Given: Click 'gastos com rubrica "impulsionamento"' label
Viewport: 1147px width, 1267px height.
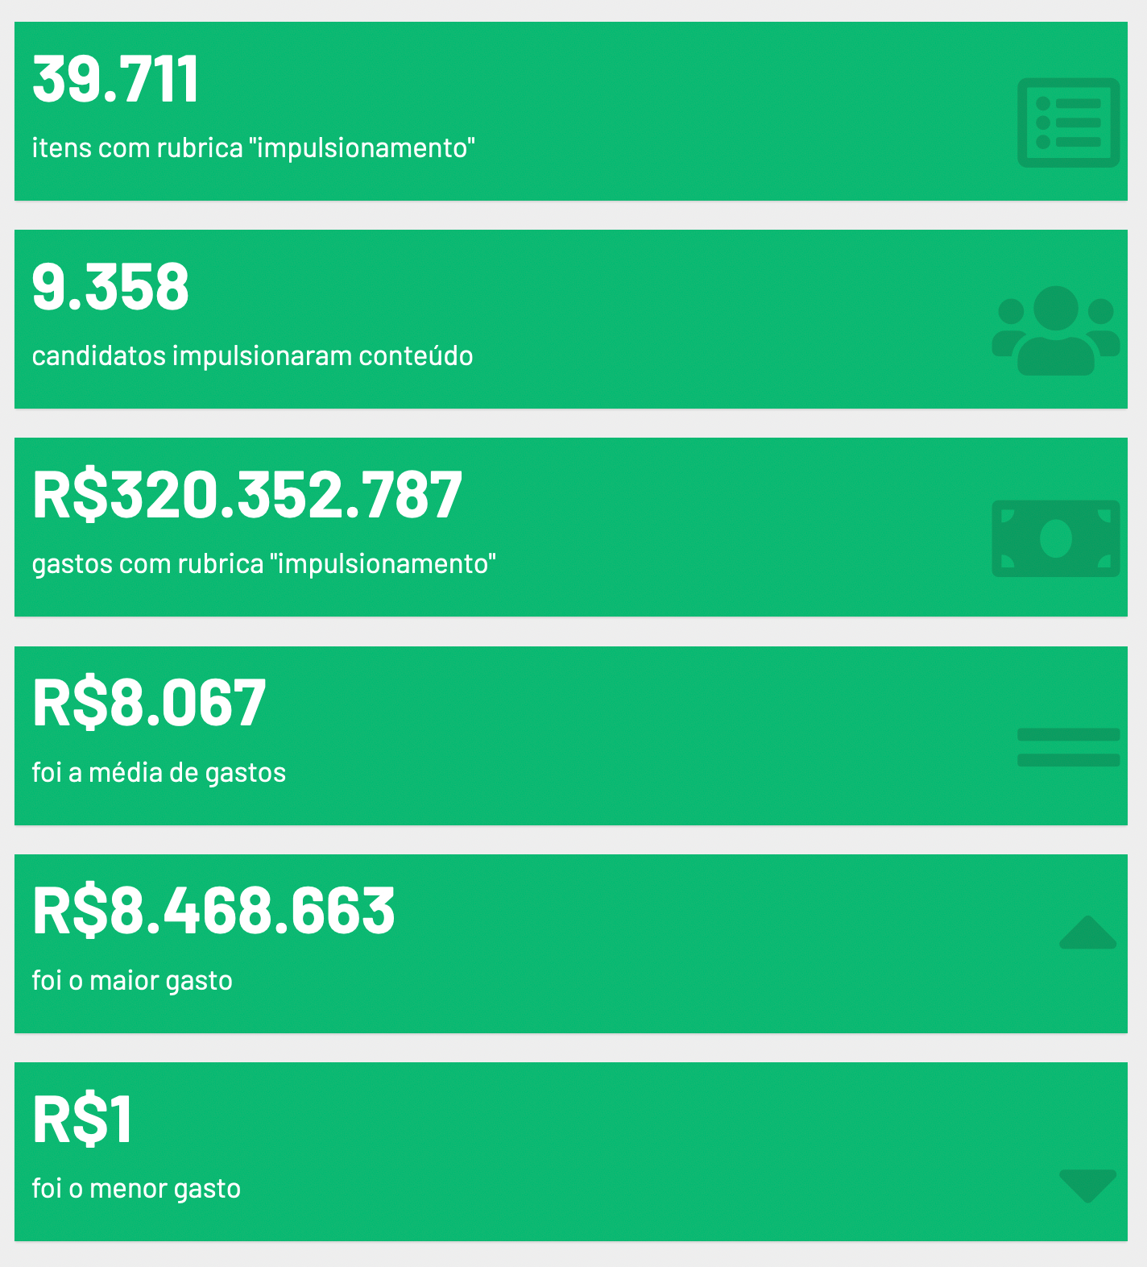Looking at the screenshot, I should coord(263,564).
